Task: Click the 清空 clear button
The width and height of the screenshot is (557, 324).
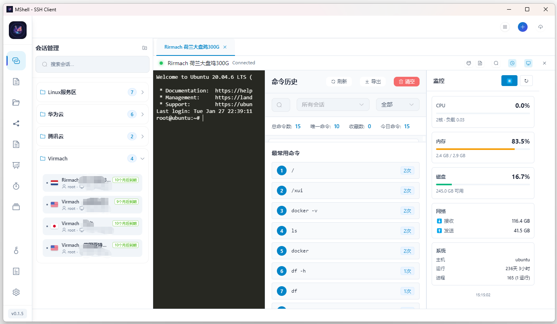Action: (406, 82)
